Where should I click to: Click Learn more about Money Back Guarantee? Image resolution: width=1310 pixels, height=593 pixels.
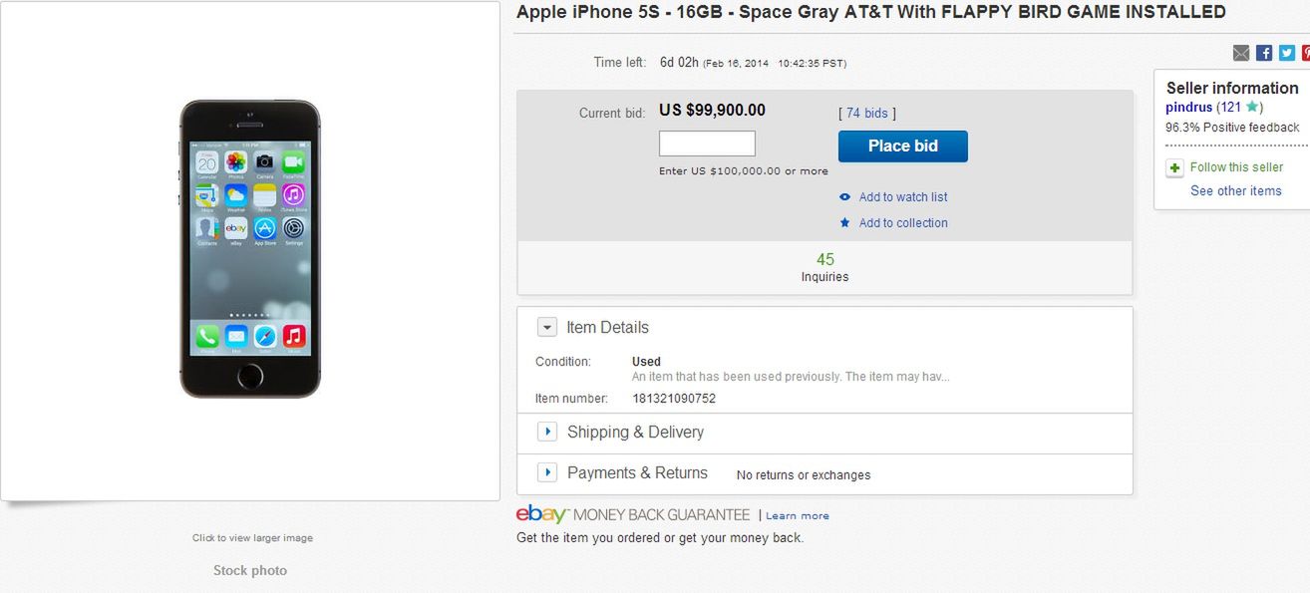[x=798, y=515]
